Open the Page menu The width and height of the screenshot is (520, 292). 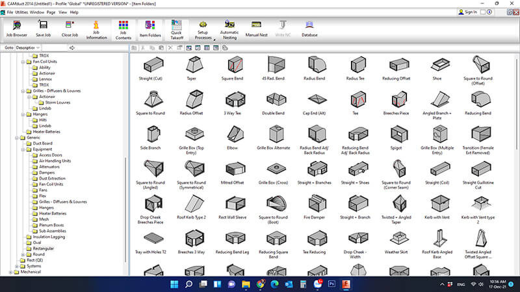pyautogui.click(x=51, y=12)
